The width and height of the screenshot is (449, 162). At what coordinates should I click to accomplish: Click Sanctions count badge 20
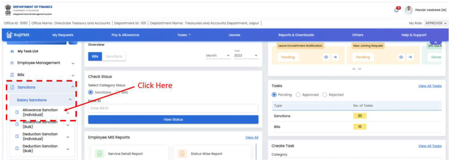(360, 116)
